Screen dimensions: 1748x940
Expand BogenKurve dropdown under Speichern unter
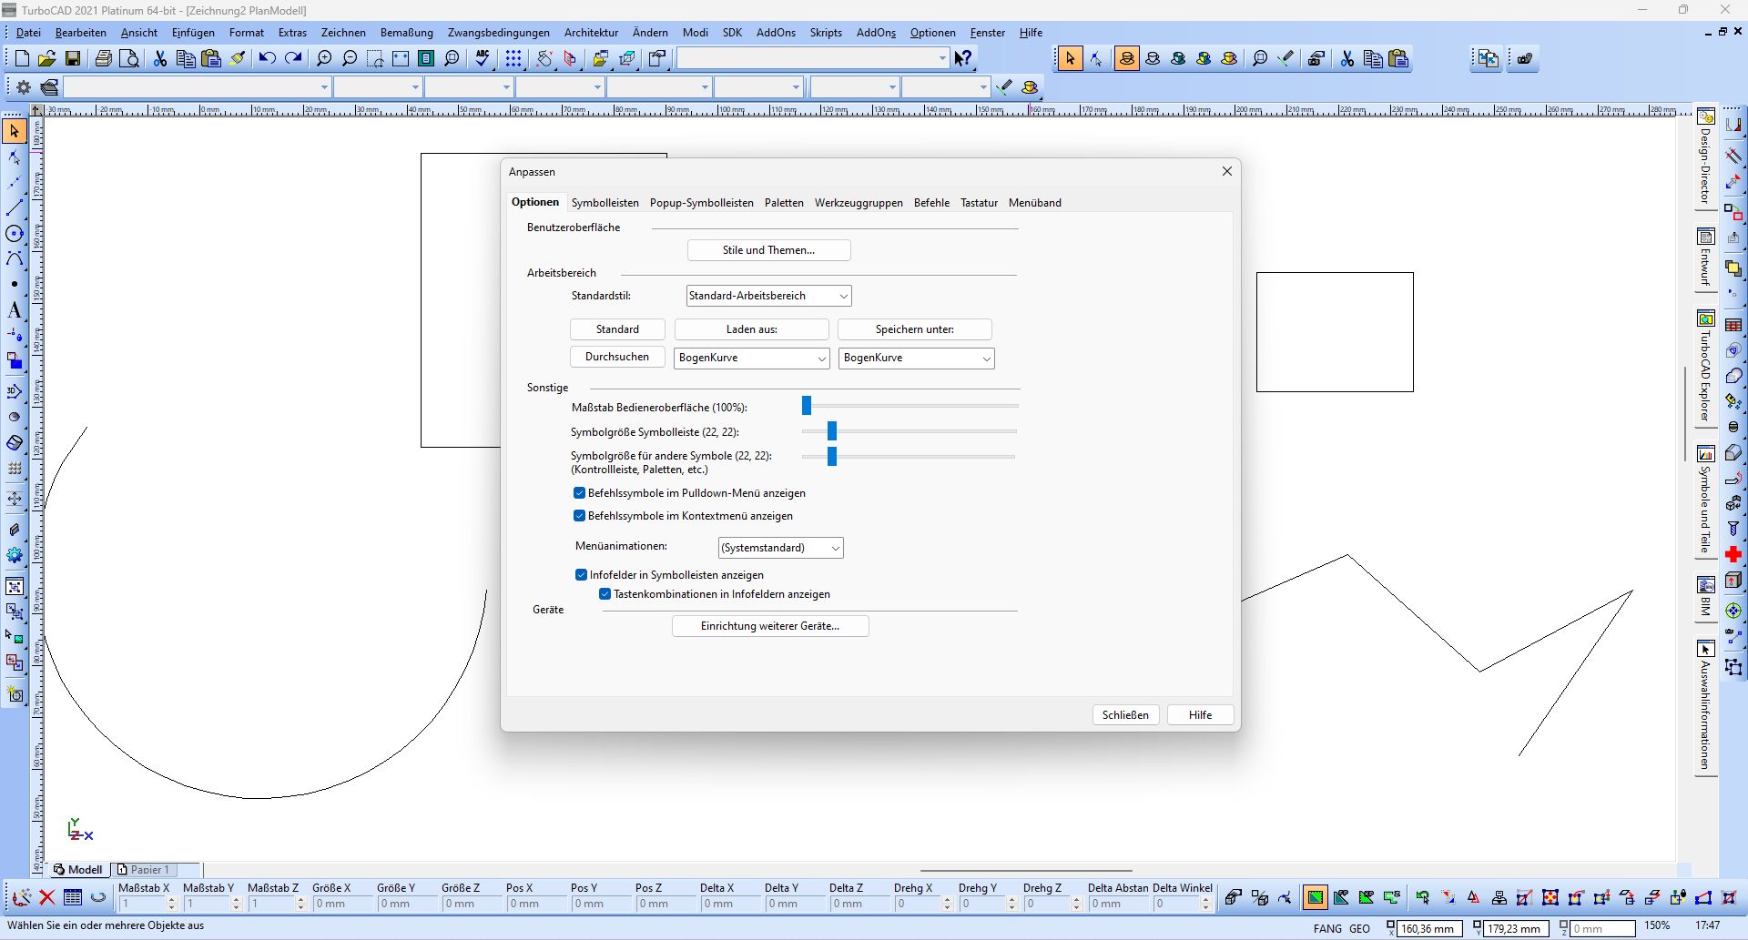[x=916, y=358]
